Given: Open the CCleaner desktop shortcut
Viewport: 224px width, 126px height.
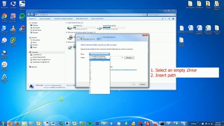Looking at the screenshot, I should point(22,29).
